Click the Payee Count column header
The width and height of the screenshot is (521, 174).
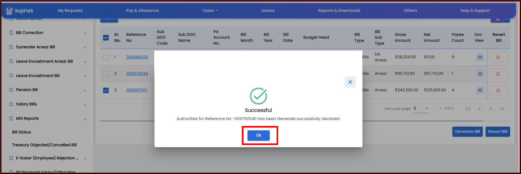click(x=458, y=38)
